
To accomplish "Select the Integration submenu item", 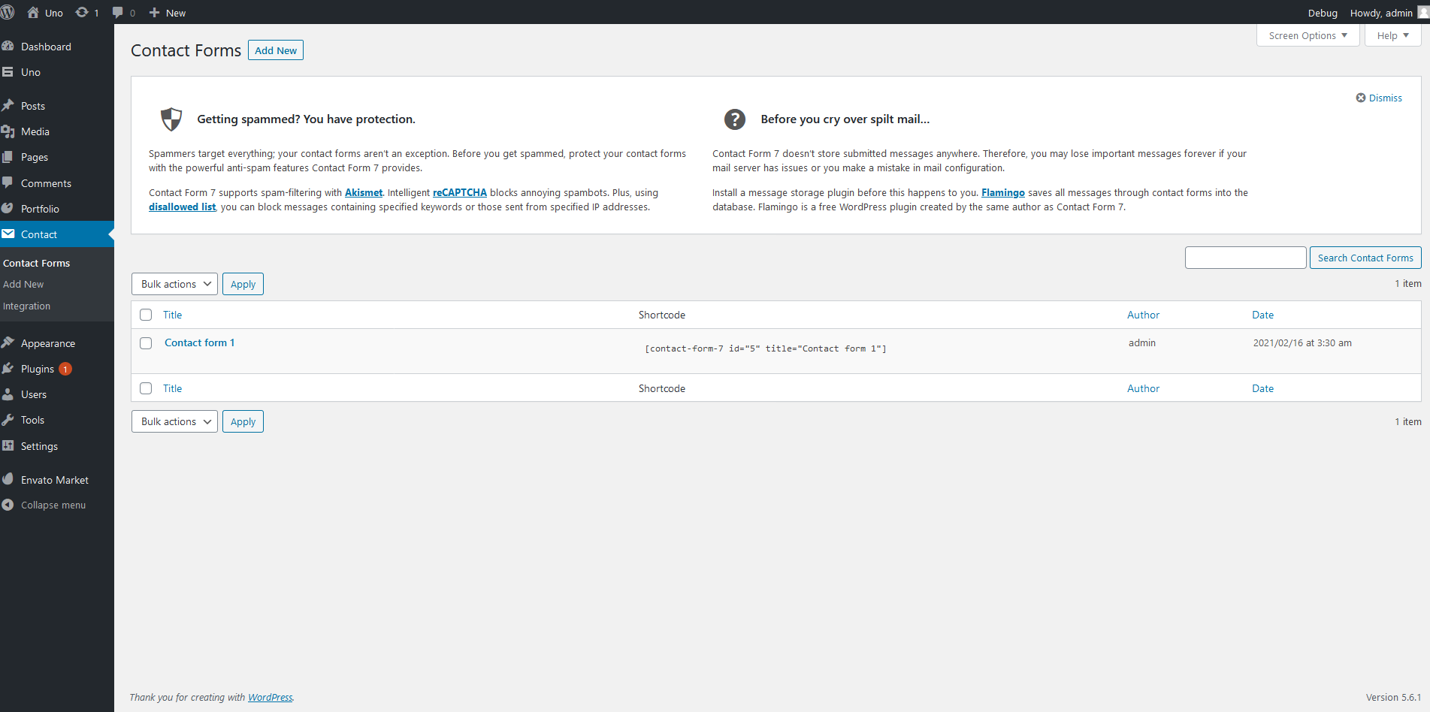I will coord(27,306).
